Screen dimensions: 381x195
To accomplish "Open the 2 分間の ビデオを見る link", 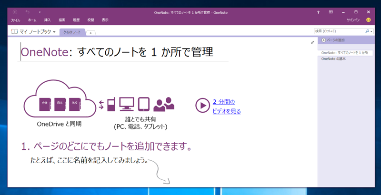I will point(227,107).
